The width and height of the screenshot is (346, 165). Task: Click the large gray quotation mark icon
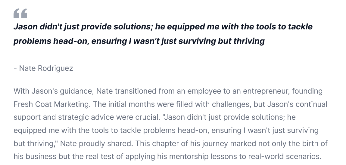20,13
